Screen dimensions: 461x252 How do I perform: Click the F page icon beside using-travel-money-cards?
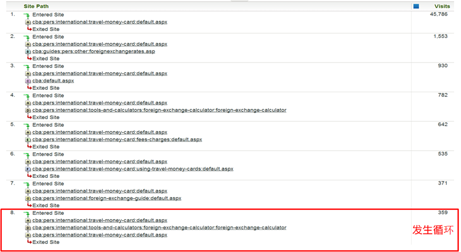pos(28,169)
